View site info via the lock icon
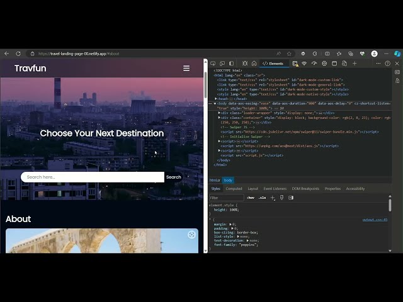 pyautogui.click(x=32, y=53)
